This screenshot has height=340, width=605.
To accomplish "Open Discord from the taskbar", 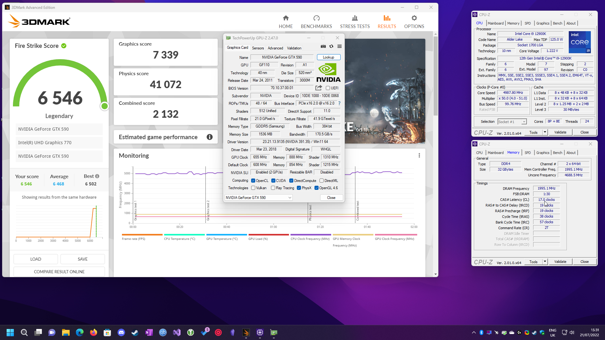I will tap(121, 332).
